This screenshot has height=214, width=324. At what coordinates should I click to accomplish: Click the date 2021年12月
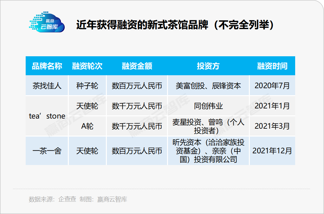272,151
